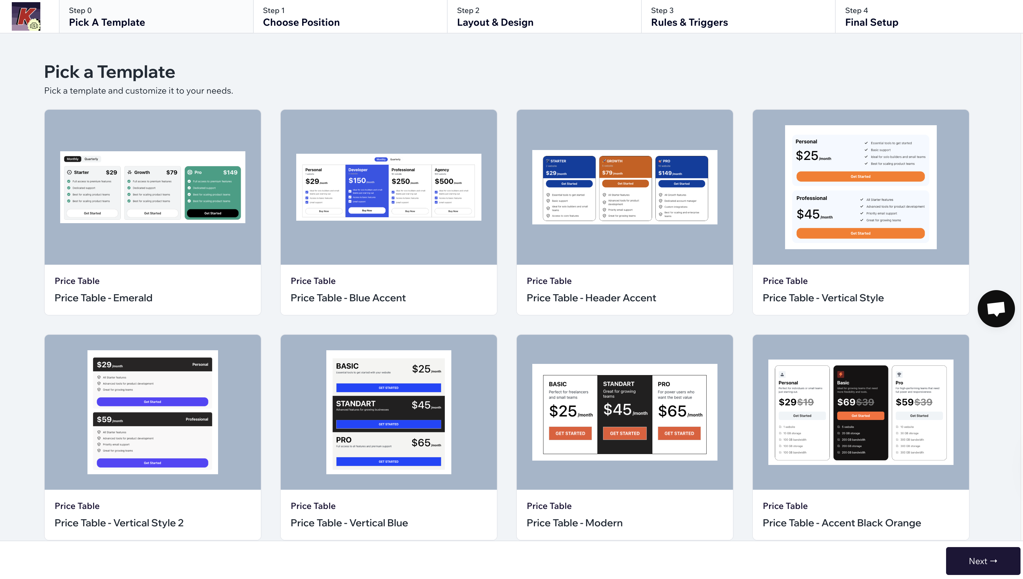Select the Price Table - Emerald template thumbnail
The image size is (1023, 579).
coord(152,187)
